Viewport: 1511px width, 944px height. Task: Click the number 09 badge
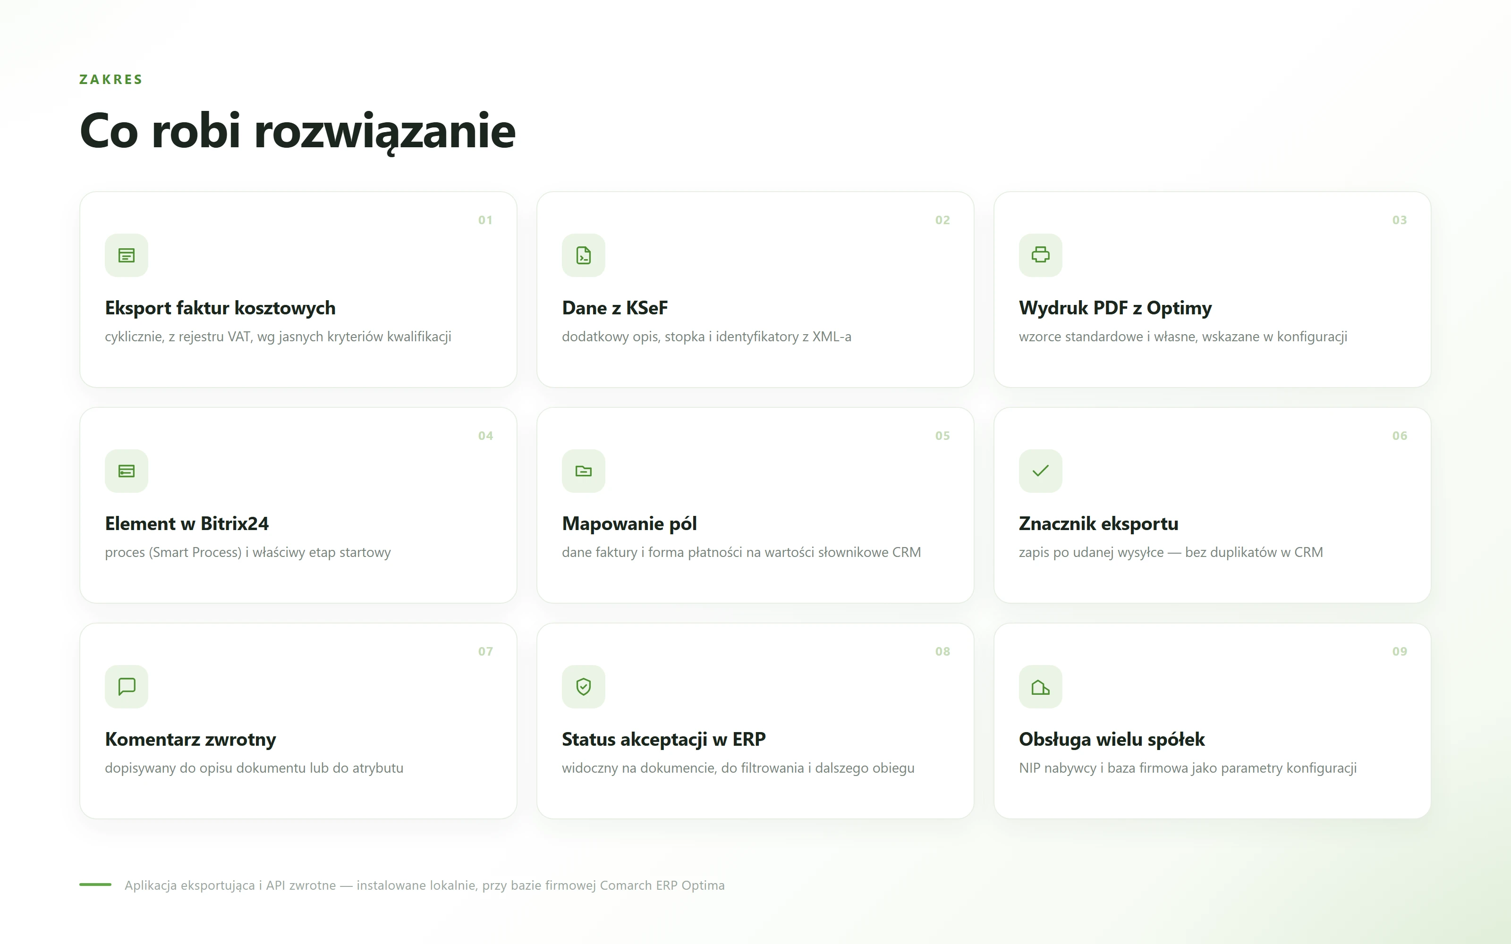tap(1400, 651)
